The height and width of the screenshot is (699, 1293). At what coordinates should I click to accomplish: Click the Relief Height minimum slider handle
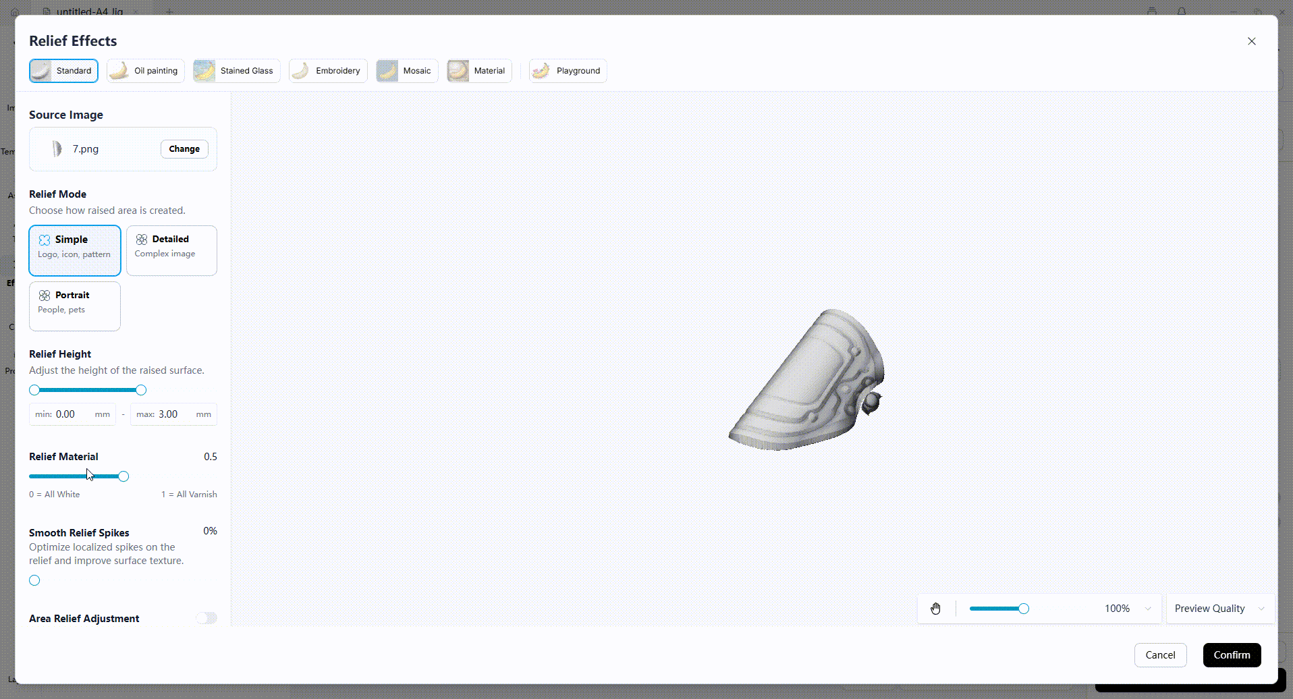click(34, 390)
